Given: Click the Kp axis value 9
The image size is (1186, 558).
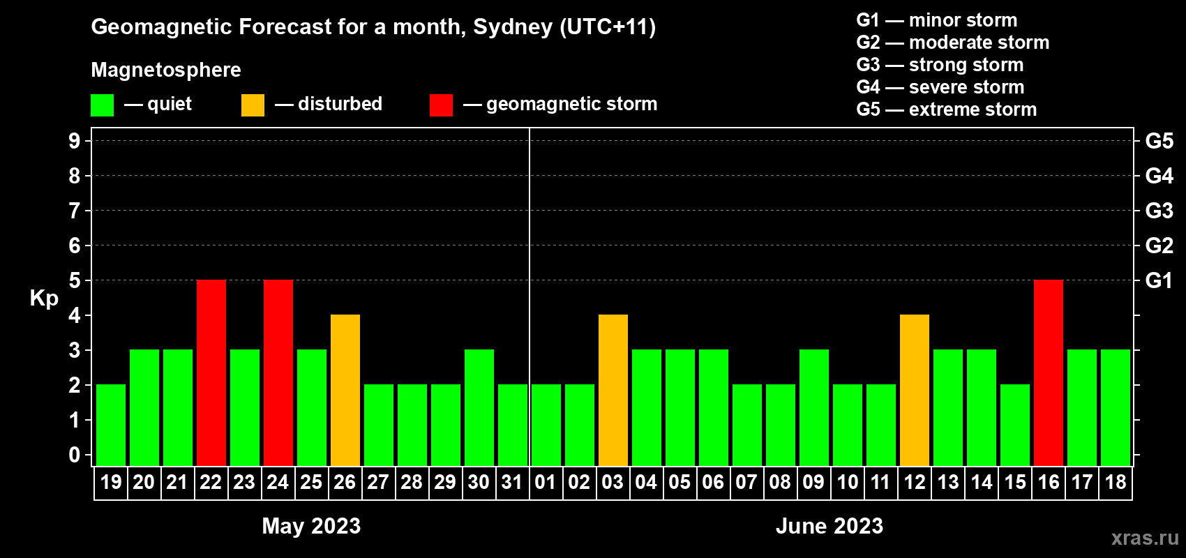Looking at the screenshot, I should click(75, 141).
